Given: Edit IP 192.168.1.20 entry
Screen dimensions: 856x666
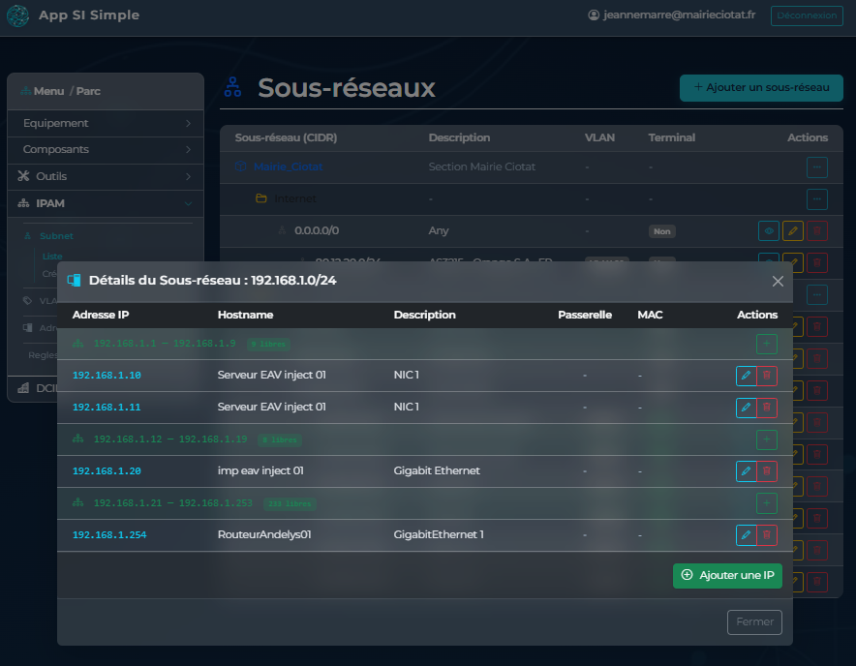Looking at the screenshot, I should point(746,471).
